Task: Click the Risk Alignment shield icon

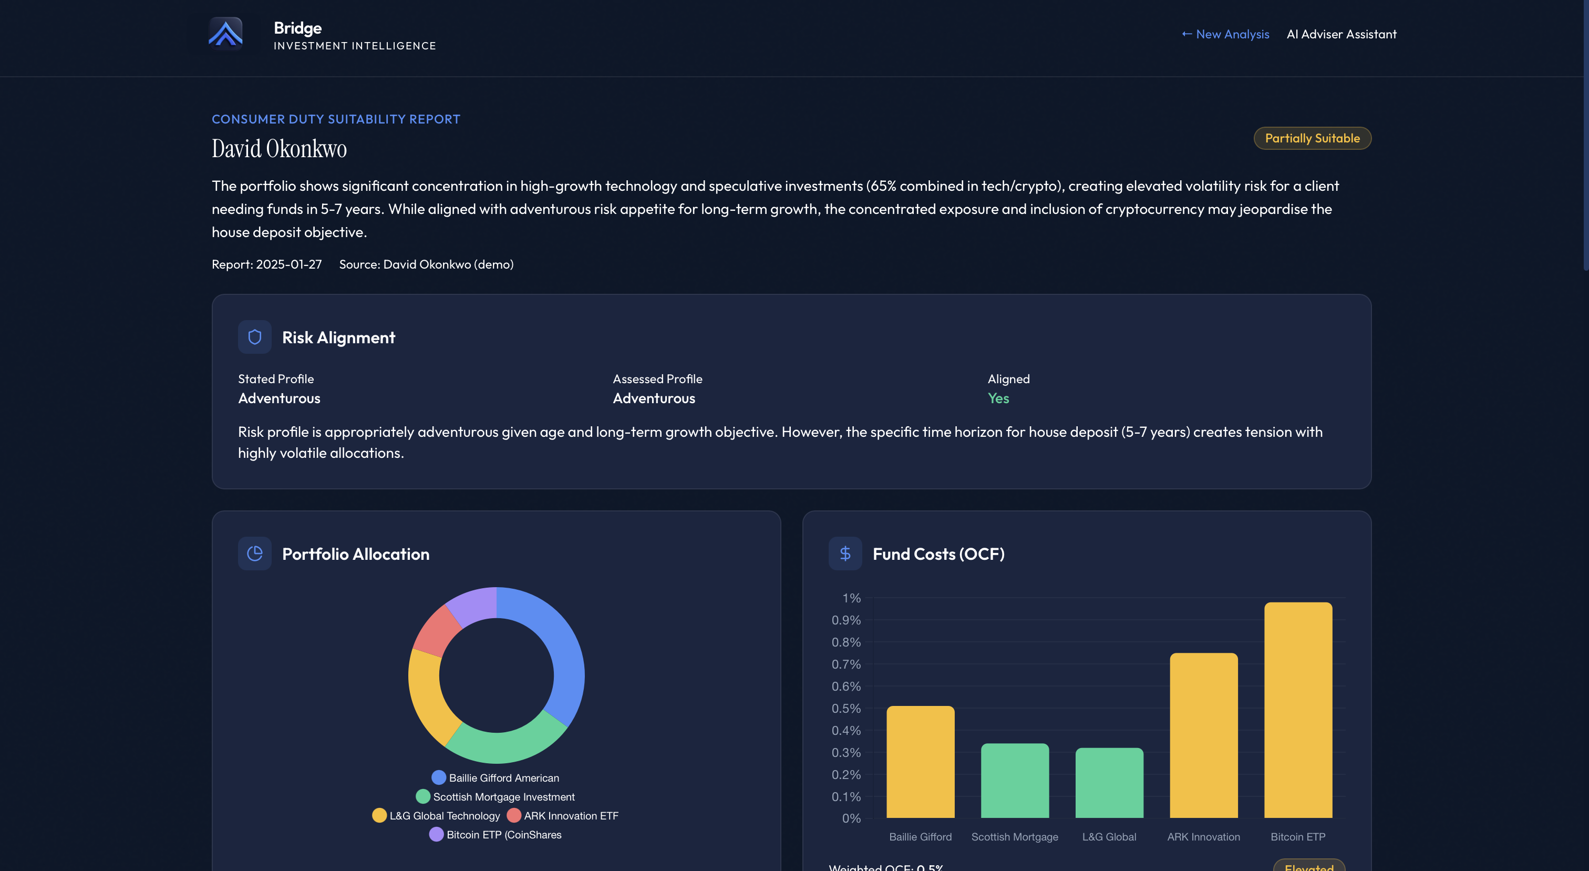Action: pos(254,337)
